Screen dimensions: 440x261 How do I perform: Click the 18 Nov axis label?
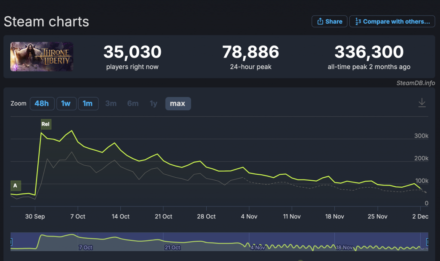click(x=334, y=216)
